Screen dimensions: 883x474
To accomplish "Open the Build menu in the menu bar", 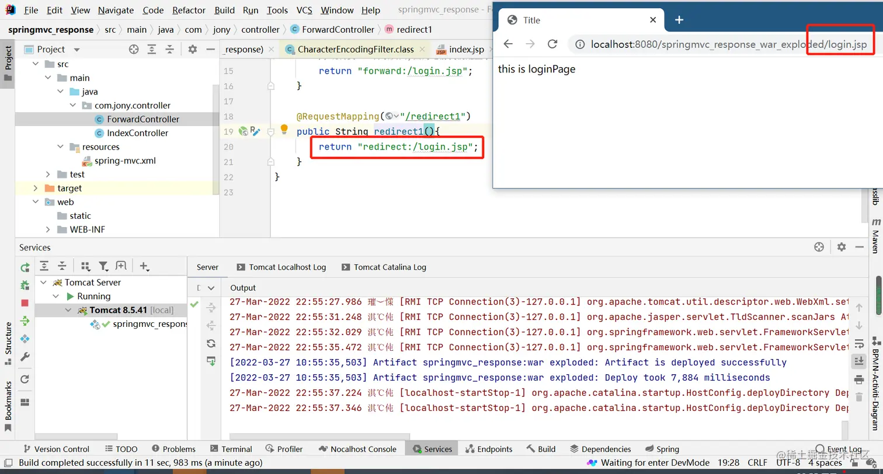I will point(225,11).
